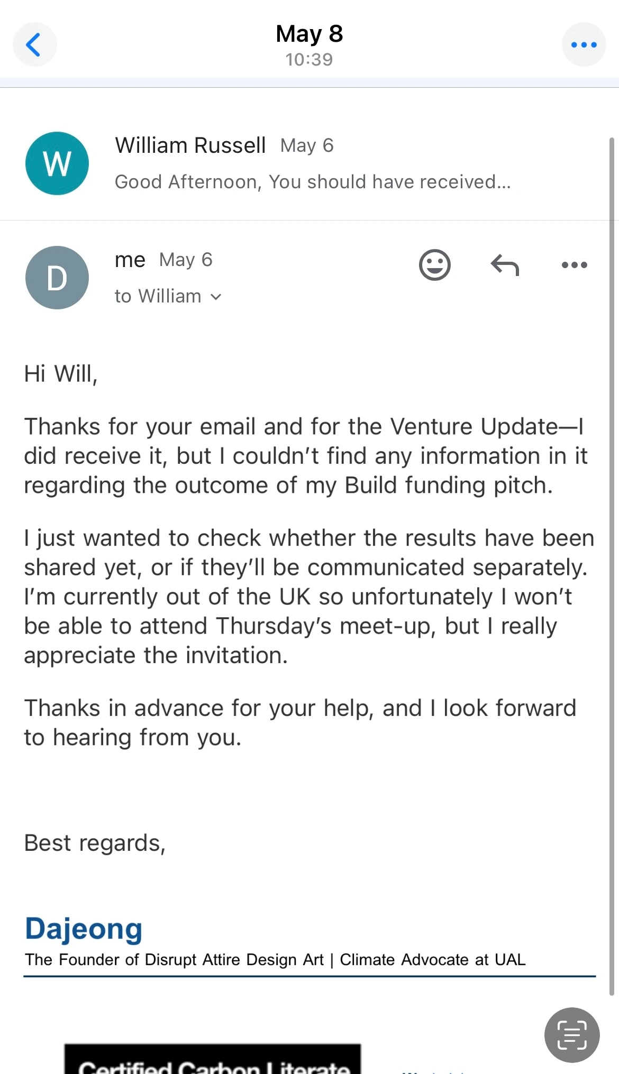Add an emoji reaction with the smiley icon

tap(434, 264)
